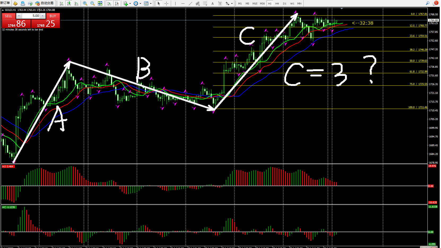
Task: Open the add indicators dropdown arrow
Action: (x=130, y=4)
